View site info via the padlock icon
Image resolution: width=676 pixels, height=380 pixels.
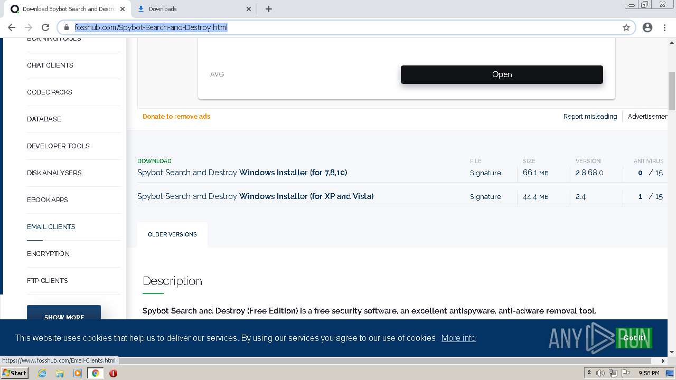point(67,27)
